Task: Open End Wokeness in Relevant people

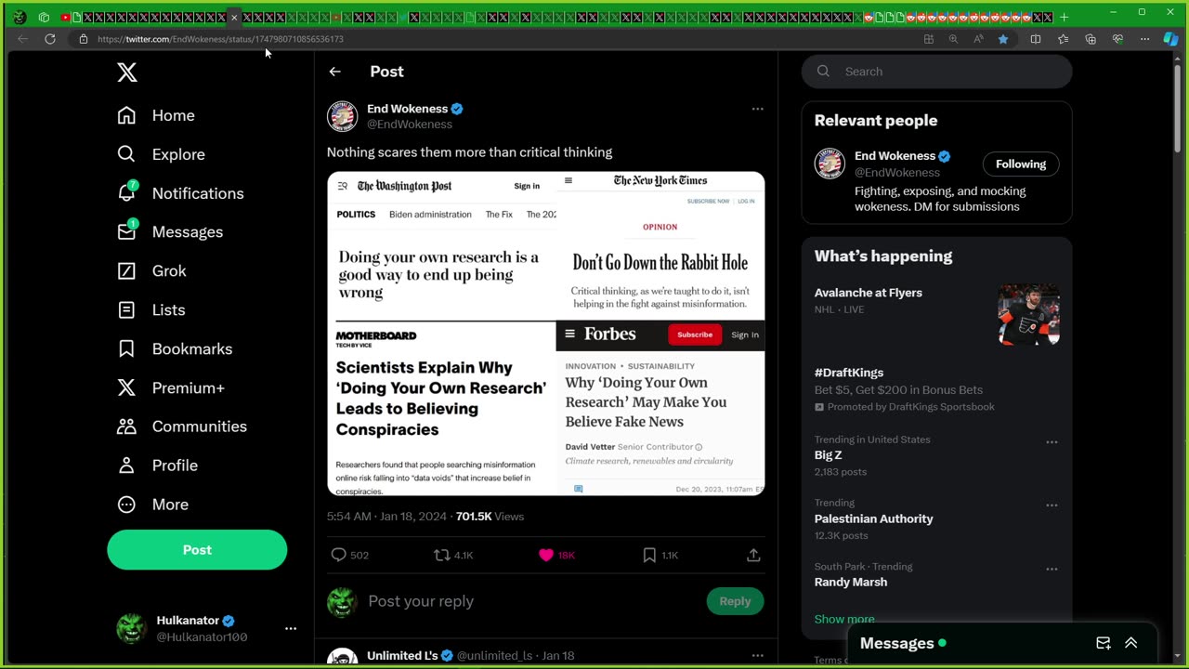Action: tap(895, 156)
